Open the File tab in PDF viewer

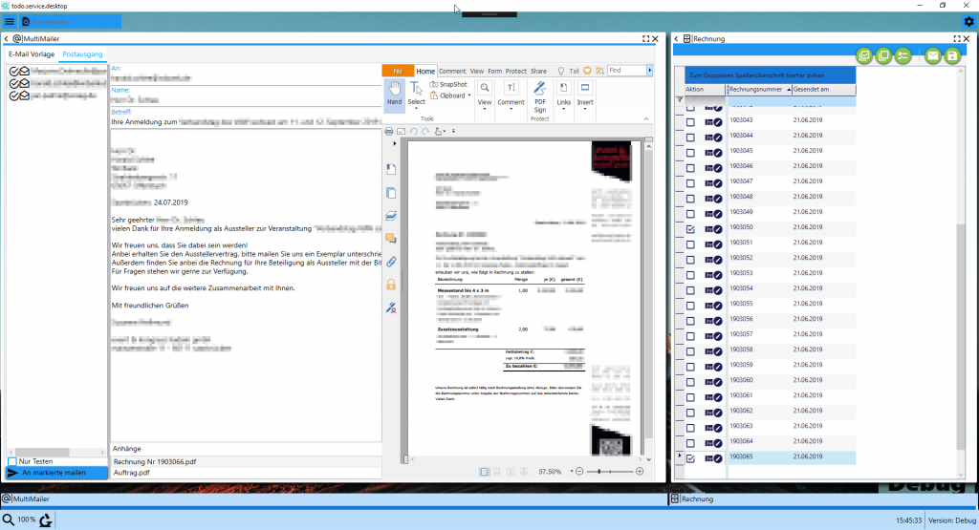(397, 71)
